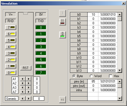
Task: Increase the A2 analogue value with right arrow
Action: click(29, 83)
